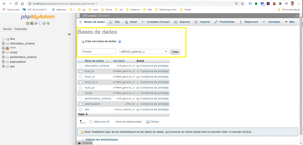Click the green shield extension icon

pyautogui.click(x=256, y=4)
